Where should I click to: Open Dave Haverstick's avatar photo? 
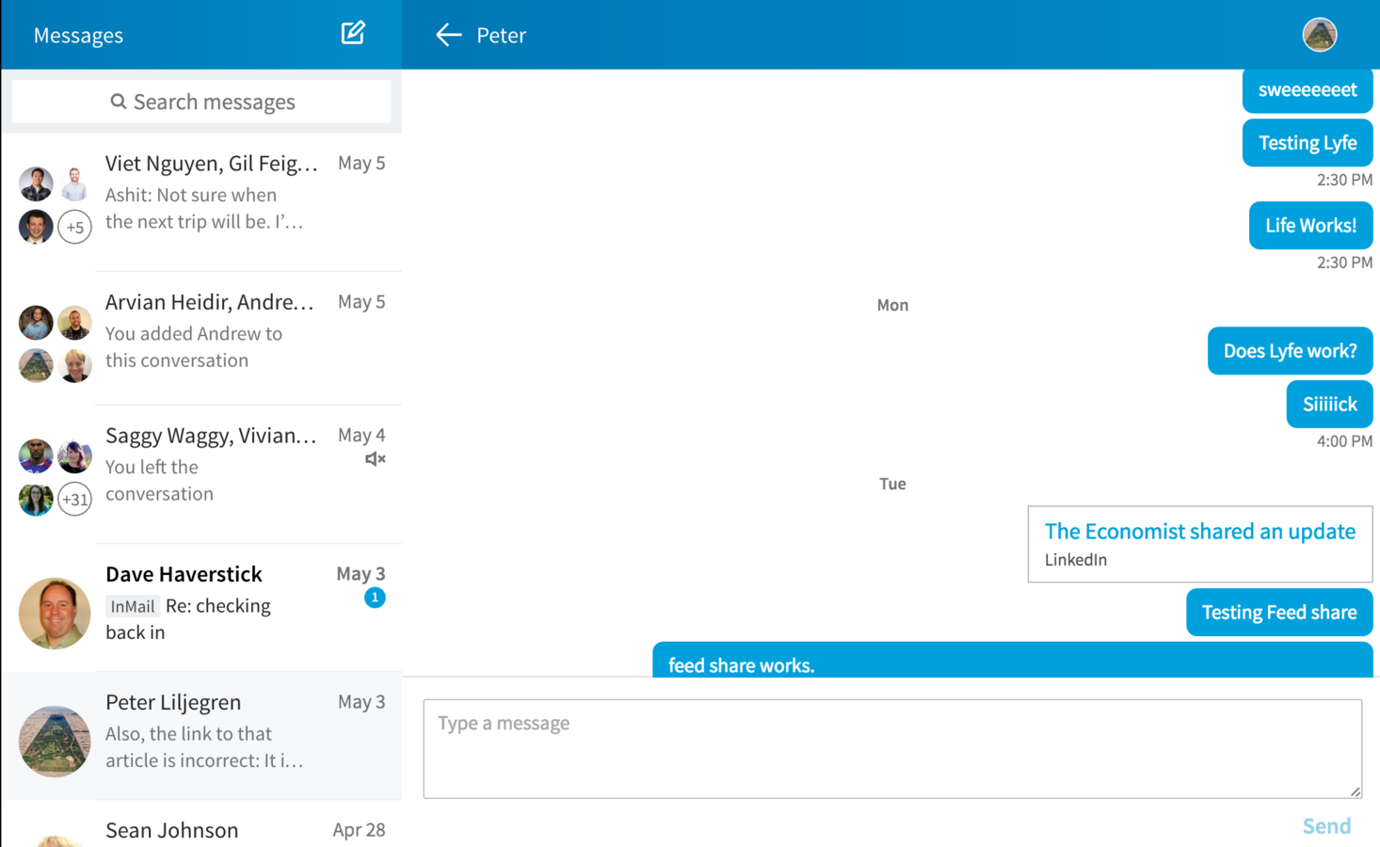[55, 614]
